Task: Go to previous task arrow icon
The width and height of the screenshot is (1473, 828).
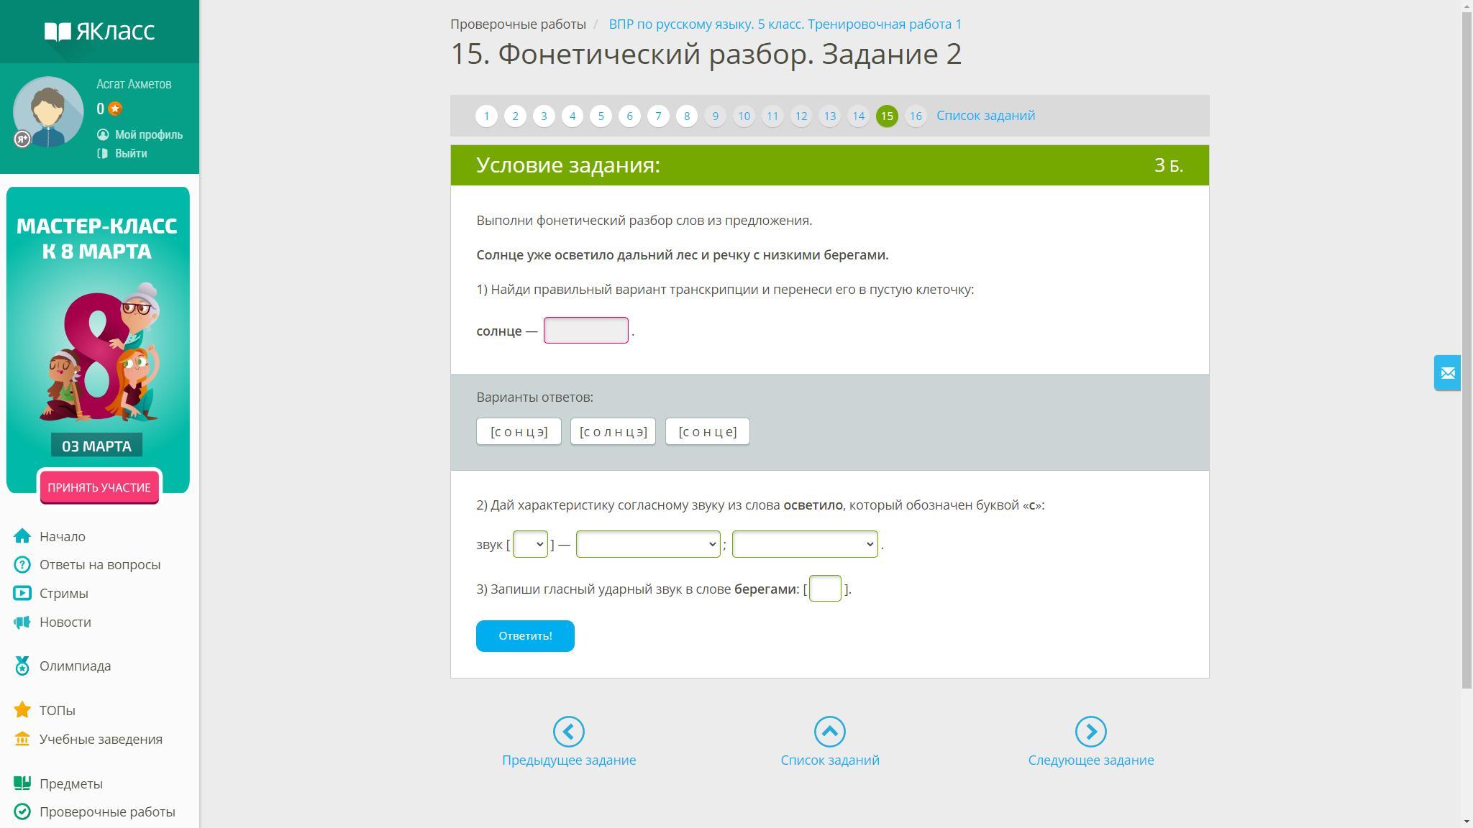Action: tap(568, 732)
